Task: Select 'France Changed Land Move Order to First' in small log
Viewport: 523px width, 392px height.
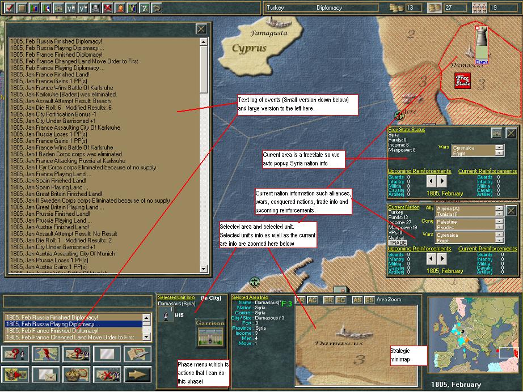Action: [73, 337]
